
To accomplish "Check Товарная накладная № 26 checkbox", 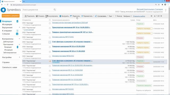I will 50,47.
